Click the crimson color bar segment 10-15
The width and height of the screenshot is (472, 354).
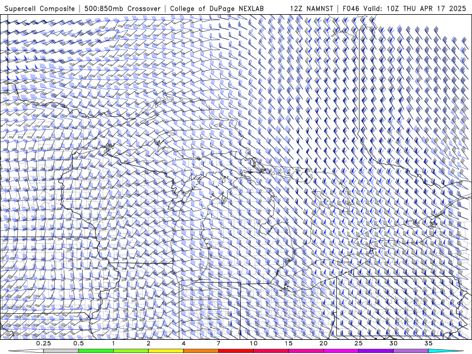[271, 351]
